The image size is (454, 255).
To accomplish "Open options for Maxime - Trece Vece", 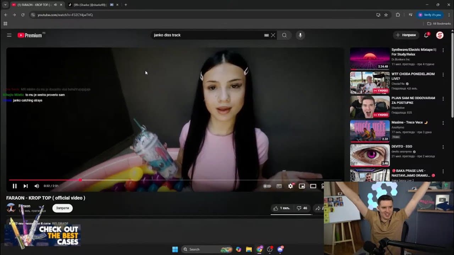I will [443, 123].
